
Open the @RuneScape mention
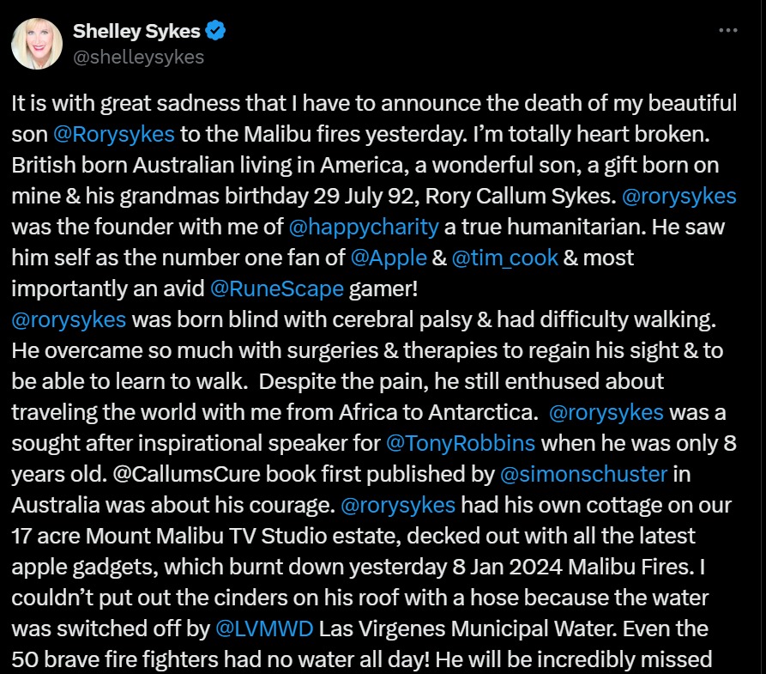[x=277, y=289]
